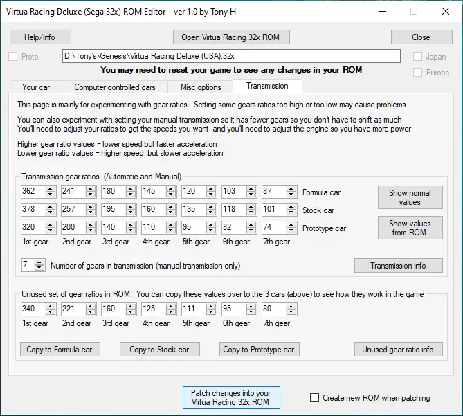The width and height of the screenshot is (463, 416).
Task: Increase Formula car 3rd gear value 180
Action: [131, 189]
